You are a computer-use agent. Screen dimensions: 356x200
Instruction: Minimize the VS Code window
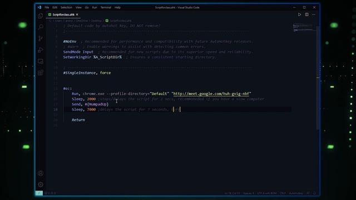coord(294,7)
